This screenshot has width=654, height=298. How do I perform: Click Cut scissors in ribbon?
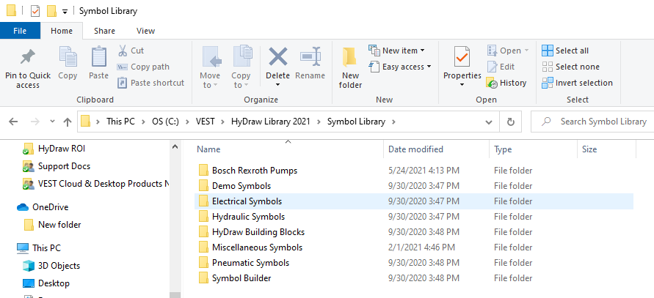coord(131,51)
